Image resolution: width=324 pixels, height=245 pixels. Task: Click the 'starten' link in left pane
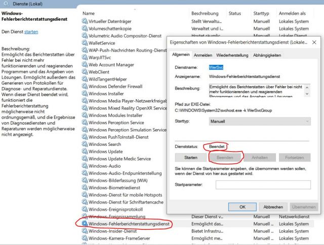point(31,32)
